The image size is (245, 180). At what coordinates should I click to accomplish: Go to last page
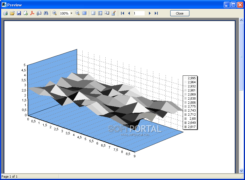pyautogui.click(x=156, y=13)
